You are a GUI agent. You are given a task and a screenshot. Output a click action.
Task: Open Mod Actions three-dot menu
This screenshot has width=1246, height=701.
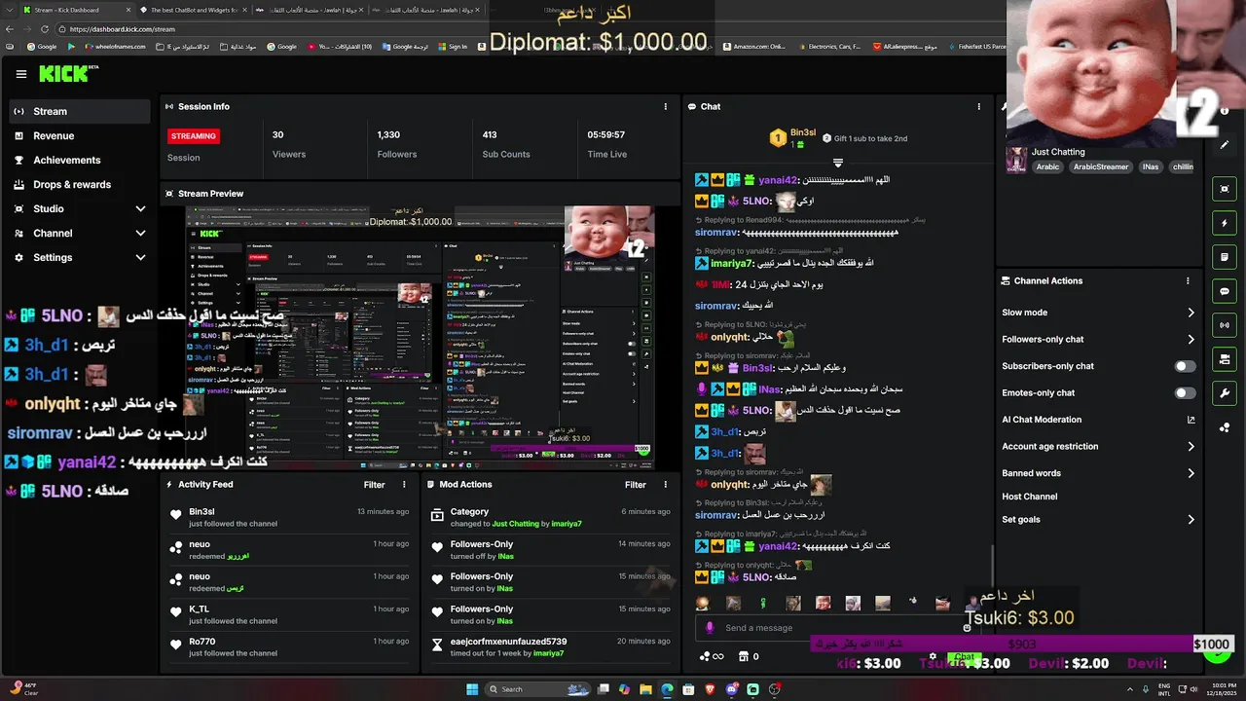(666, 484)
